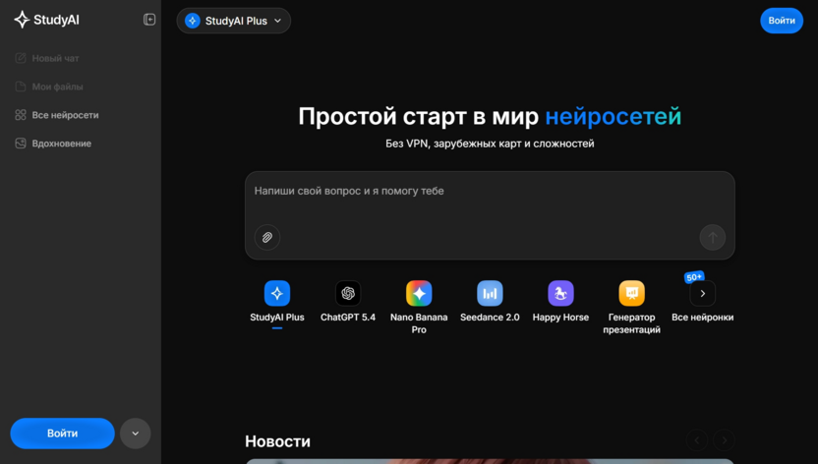Click the 50+ badge
Screen dimensions: 818x464
coord(694,277)
